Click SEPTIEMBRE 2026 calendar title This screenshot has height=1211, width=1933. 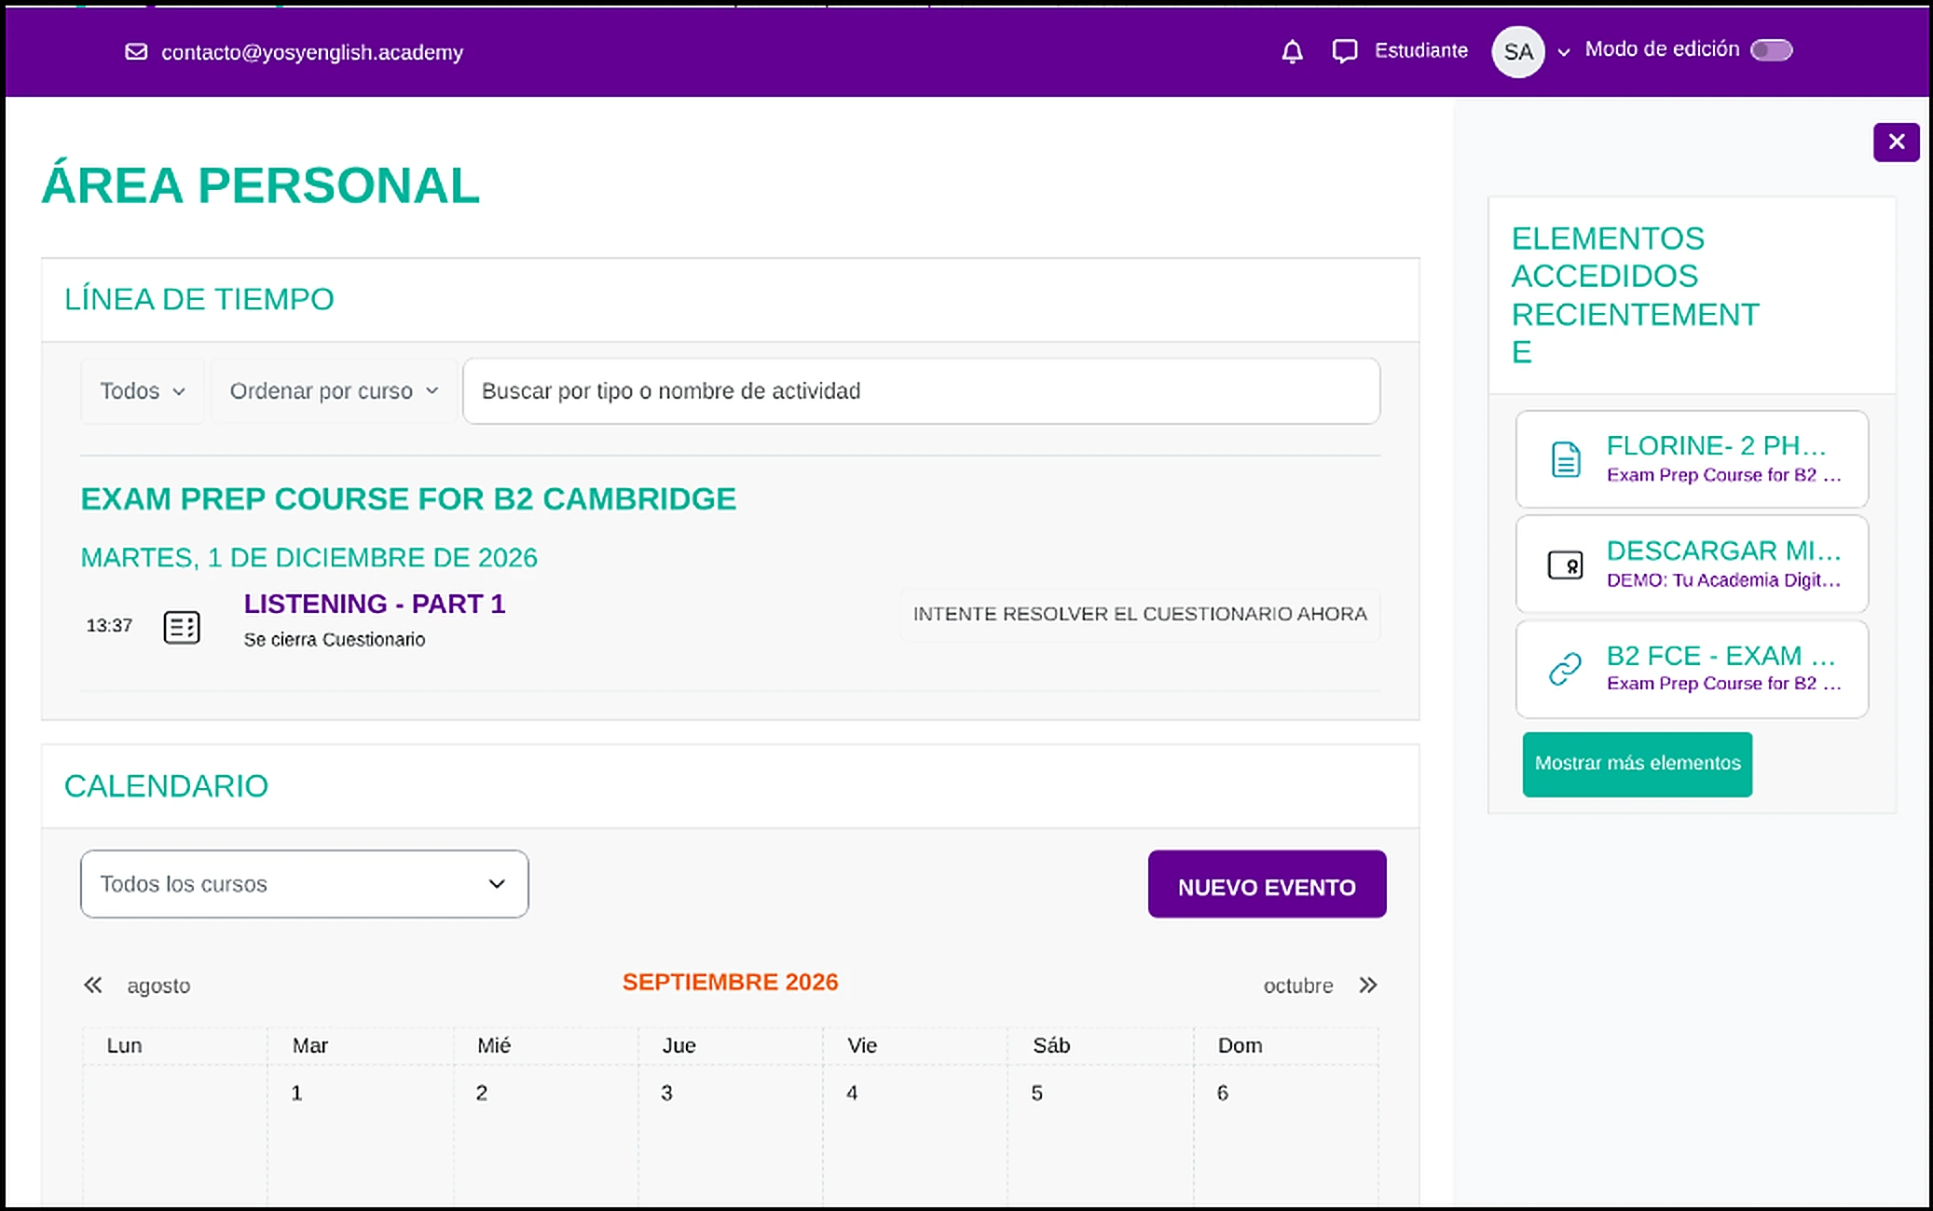coord(730,983)
